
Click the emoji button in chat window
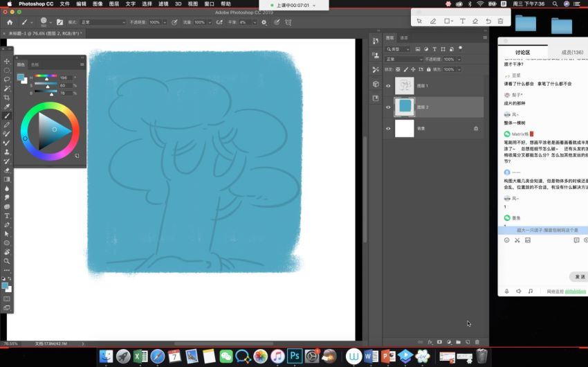506,240
